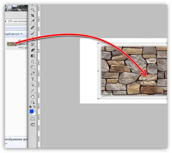The image size is (172, 153).
Task: Select the Hand tool
Action: pos(32,97)
